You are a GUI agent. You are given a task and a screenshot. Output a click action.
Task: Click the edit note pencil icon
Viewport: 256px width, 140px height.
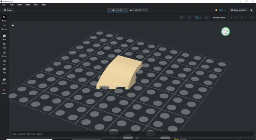tap(182, 17)
